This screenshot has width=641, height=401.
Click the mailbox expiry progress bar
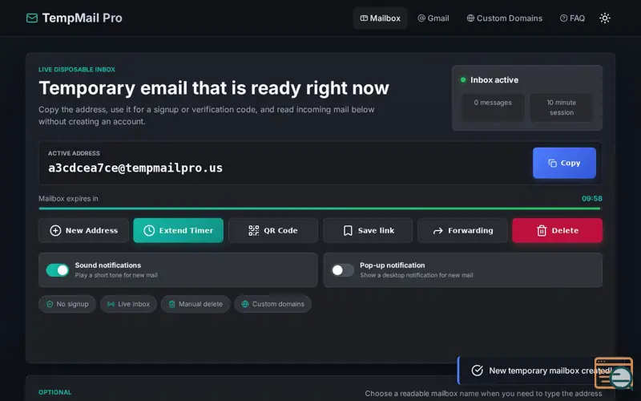coord(320,209)
